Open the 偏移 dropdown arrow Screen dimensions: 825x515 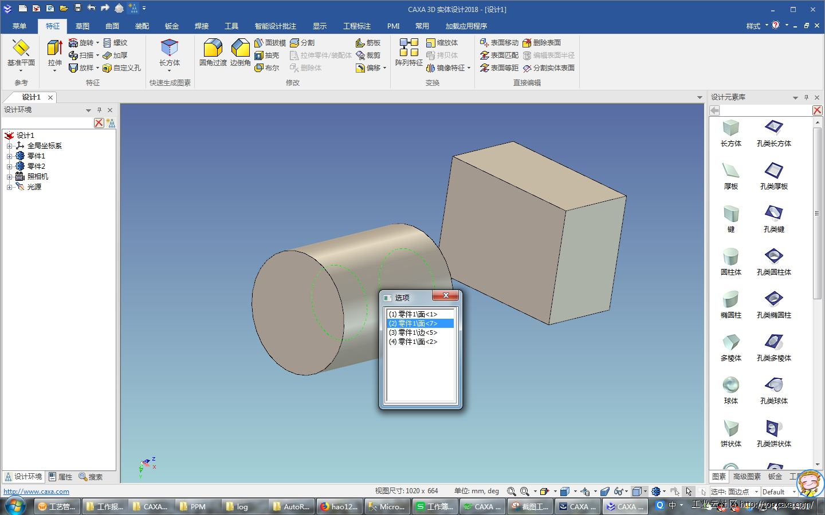point(384,68)
